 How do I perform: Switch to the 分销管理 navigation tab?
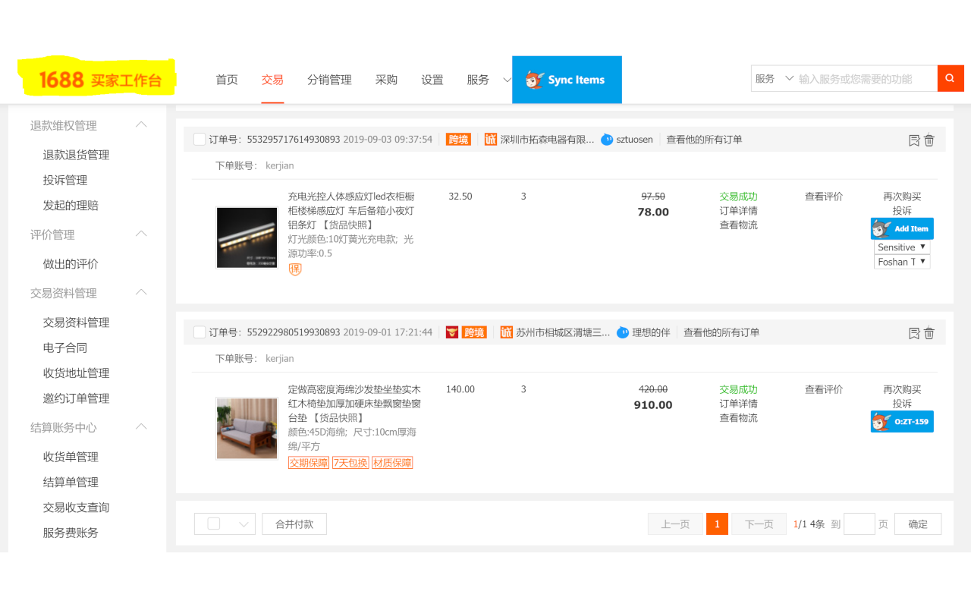[329, 80]
